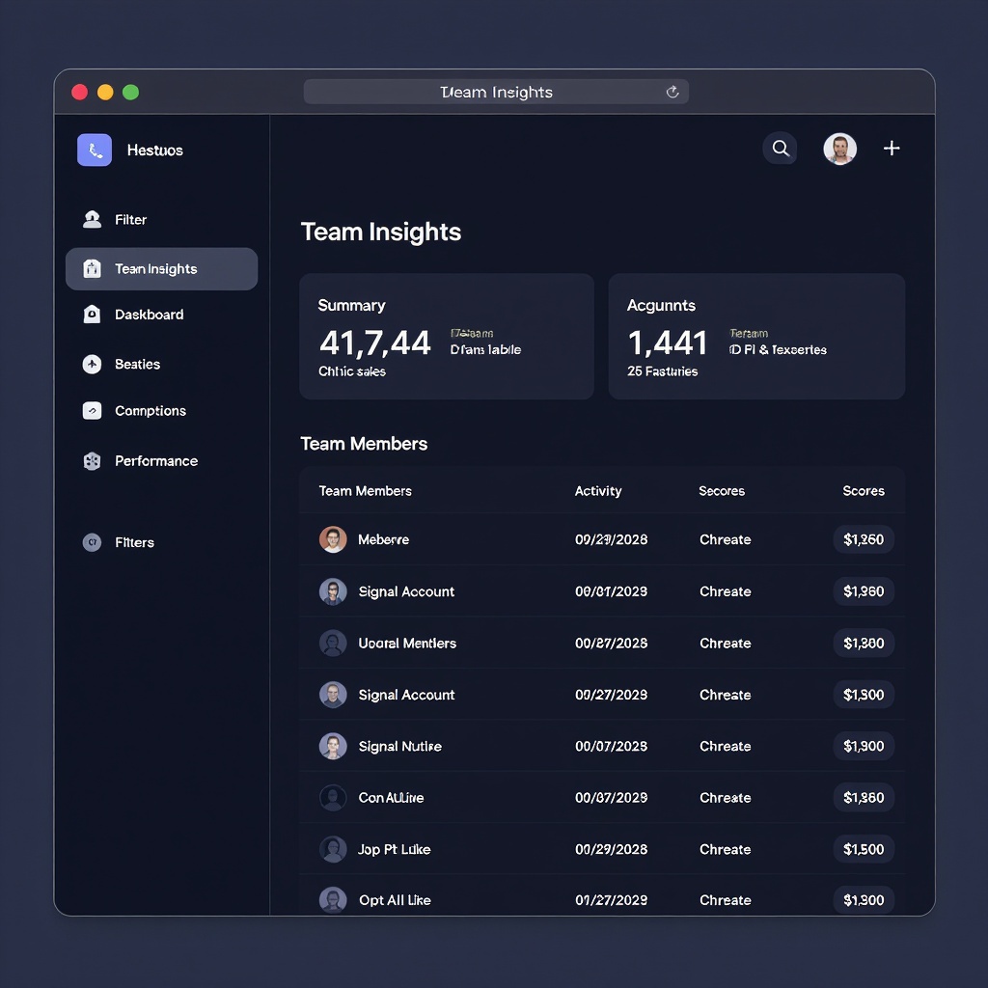The height and width of the screenshot is (988, 988).
Task: Click Con AULine $1,260 score badge
Action: coord(864,798)
